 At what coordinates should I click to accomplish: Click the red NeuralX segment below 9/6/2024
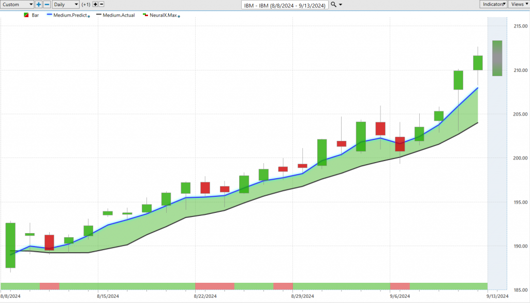tap(400, 286)
